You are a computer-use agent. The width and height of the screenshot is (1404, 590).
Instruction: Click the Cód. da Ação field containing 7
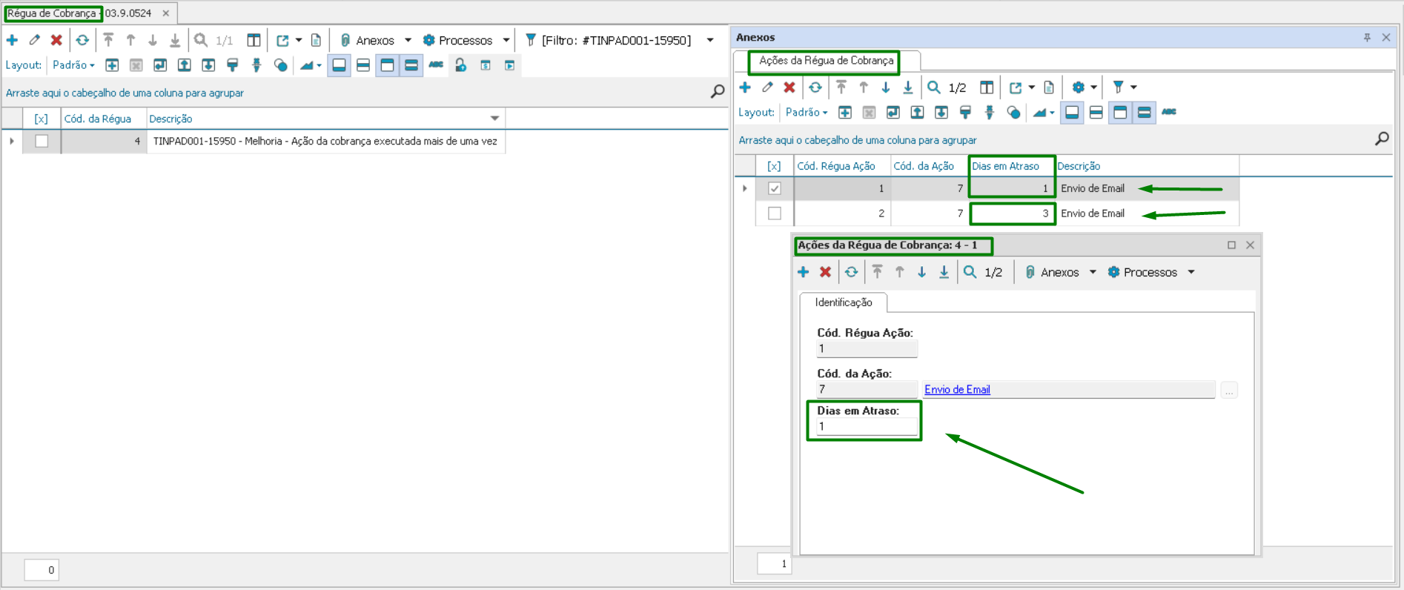coord(867,390)
